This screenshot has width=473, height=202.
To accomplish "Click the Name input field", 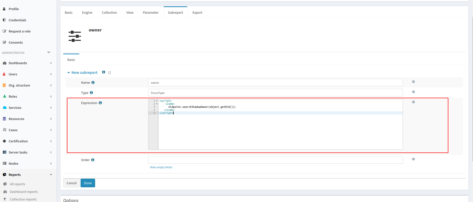I will 275,82.
